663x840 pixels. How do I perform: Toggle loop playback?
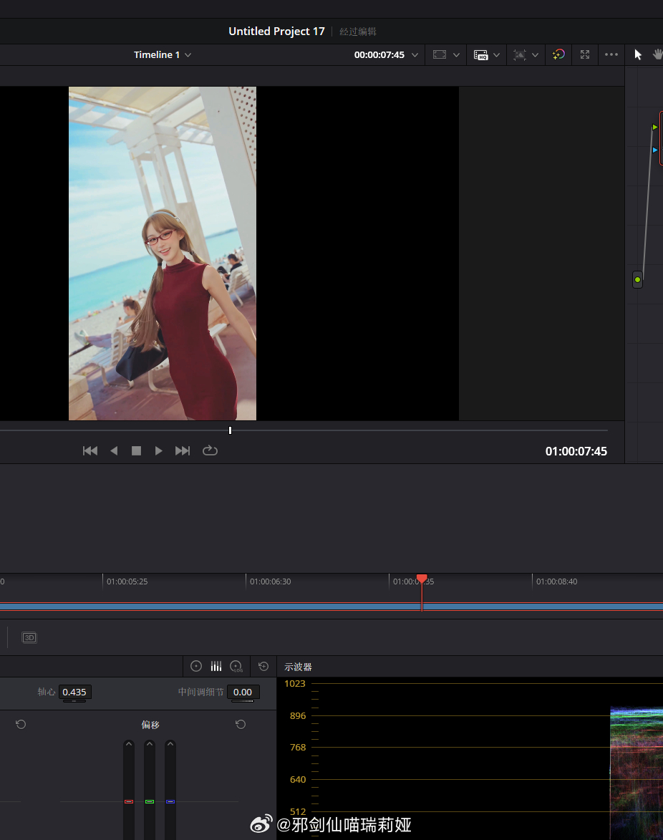(210, 450)
